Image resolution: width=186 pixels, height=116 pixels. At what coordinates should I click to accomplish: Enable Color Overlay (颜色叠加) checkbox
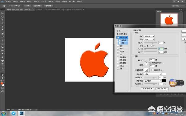pos(118,57)
